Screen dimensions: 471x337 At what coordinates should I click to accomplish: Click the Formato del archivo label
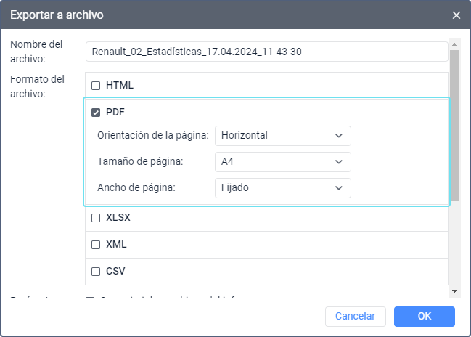[38, 86]
